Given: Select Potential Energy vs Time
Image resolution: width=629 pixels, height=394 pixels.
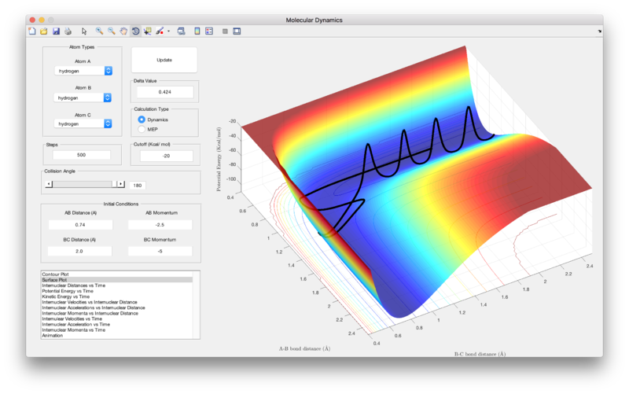Looking at the screenshot, I should click(x=68, y=291).
